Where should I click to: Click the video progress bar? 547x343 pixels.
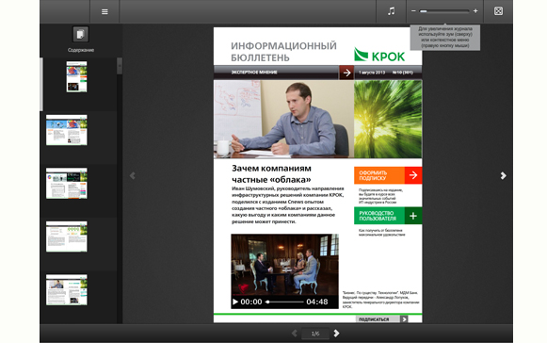pos(284,302)
